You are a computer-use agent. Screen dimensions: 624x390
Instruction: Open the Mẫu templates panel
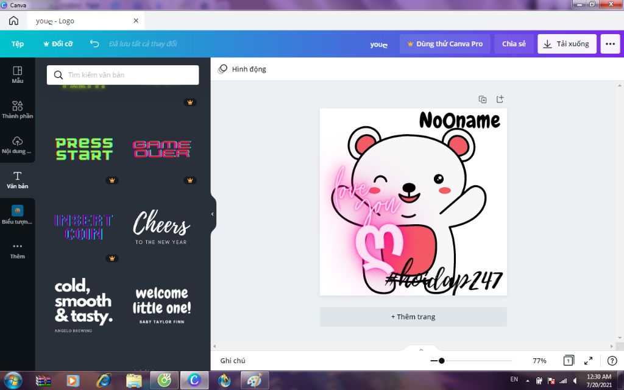18,75
